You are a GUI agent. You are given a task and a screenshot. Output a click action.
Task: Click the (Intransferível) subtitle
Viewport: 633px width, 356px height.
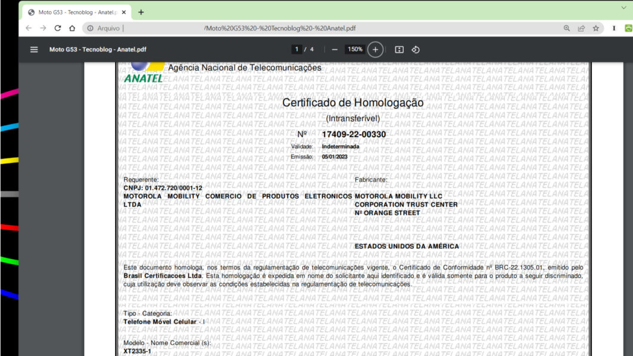point(353,119)
